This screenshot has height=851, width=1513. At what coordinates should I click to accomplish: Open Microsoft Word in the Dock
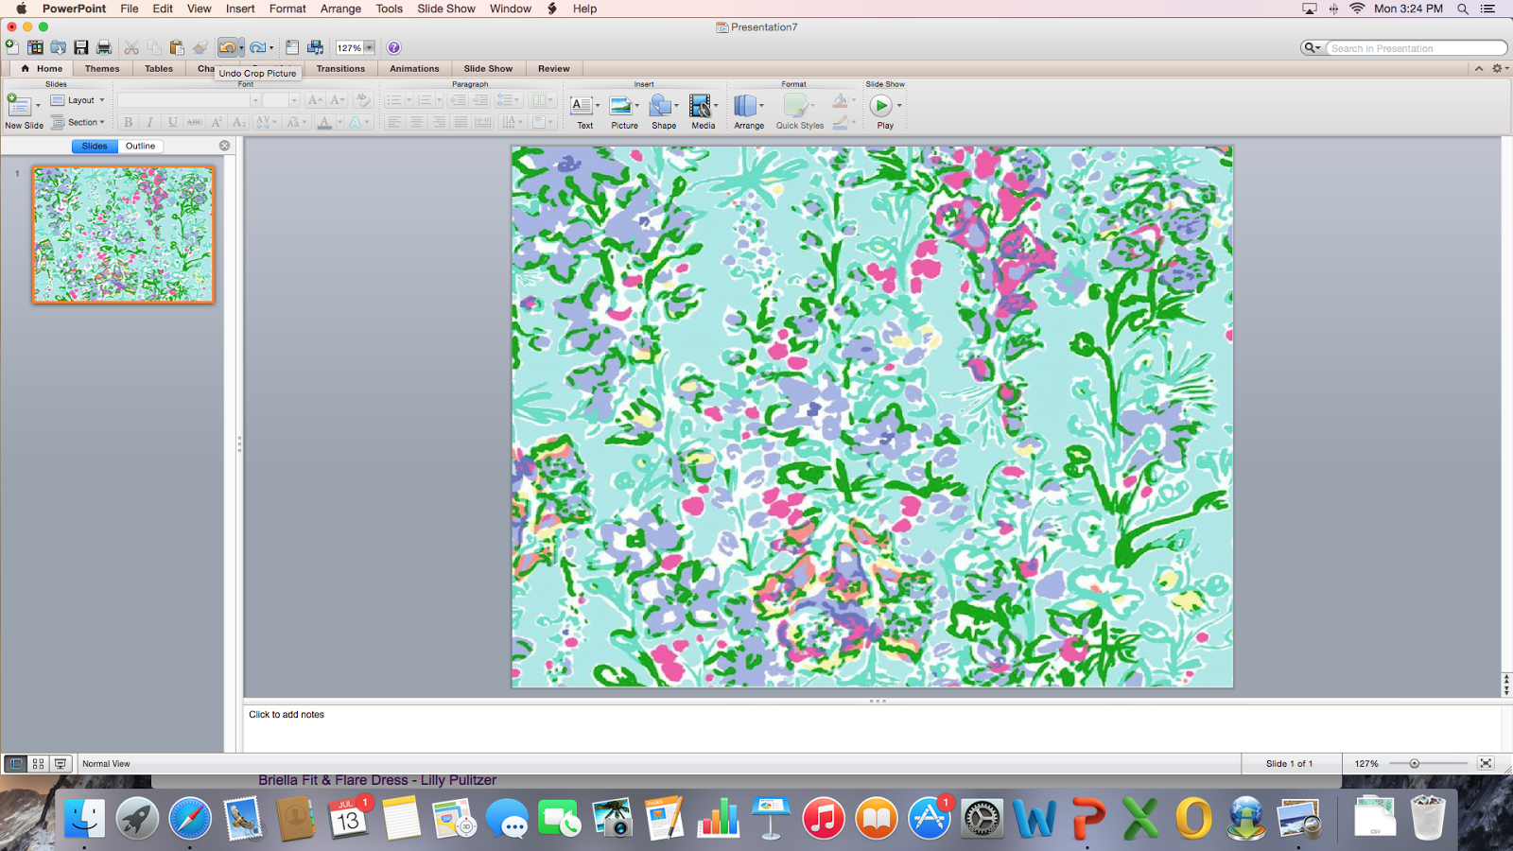coord(1035,818)
